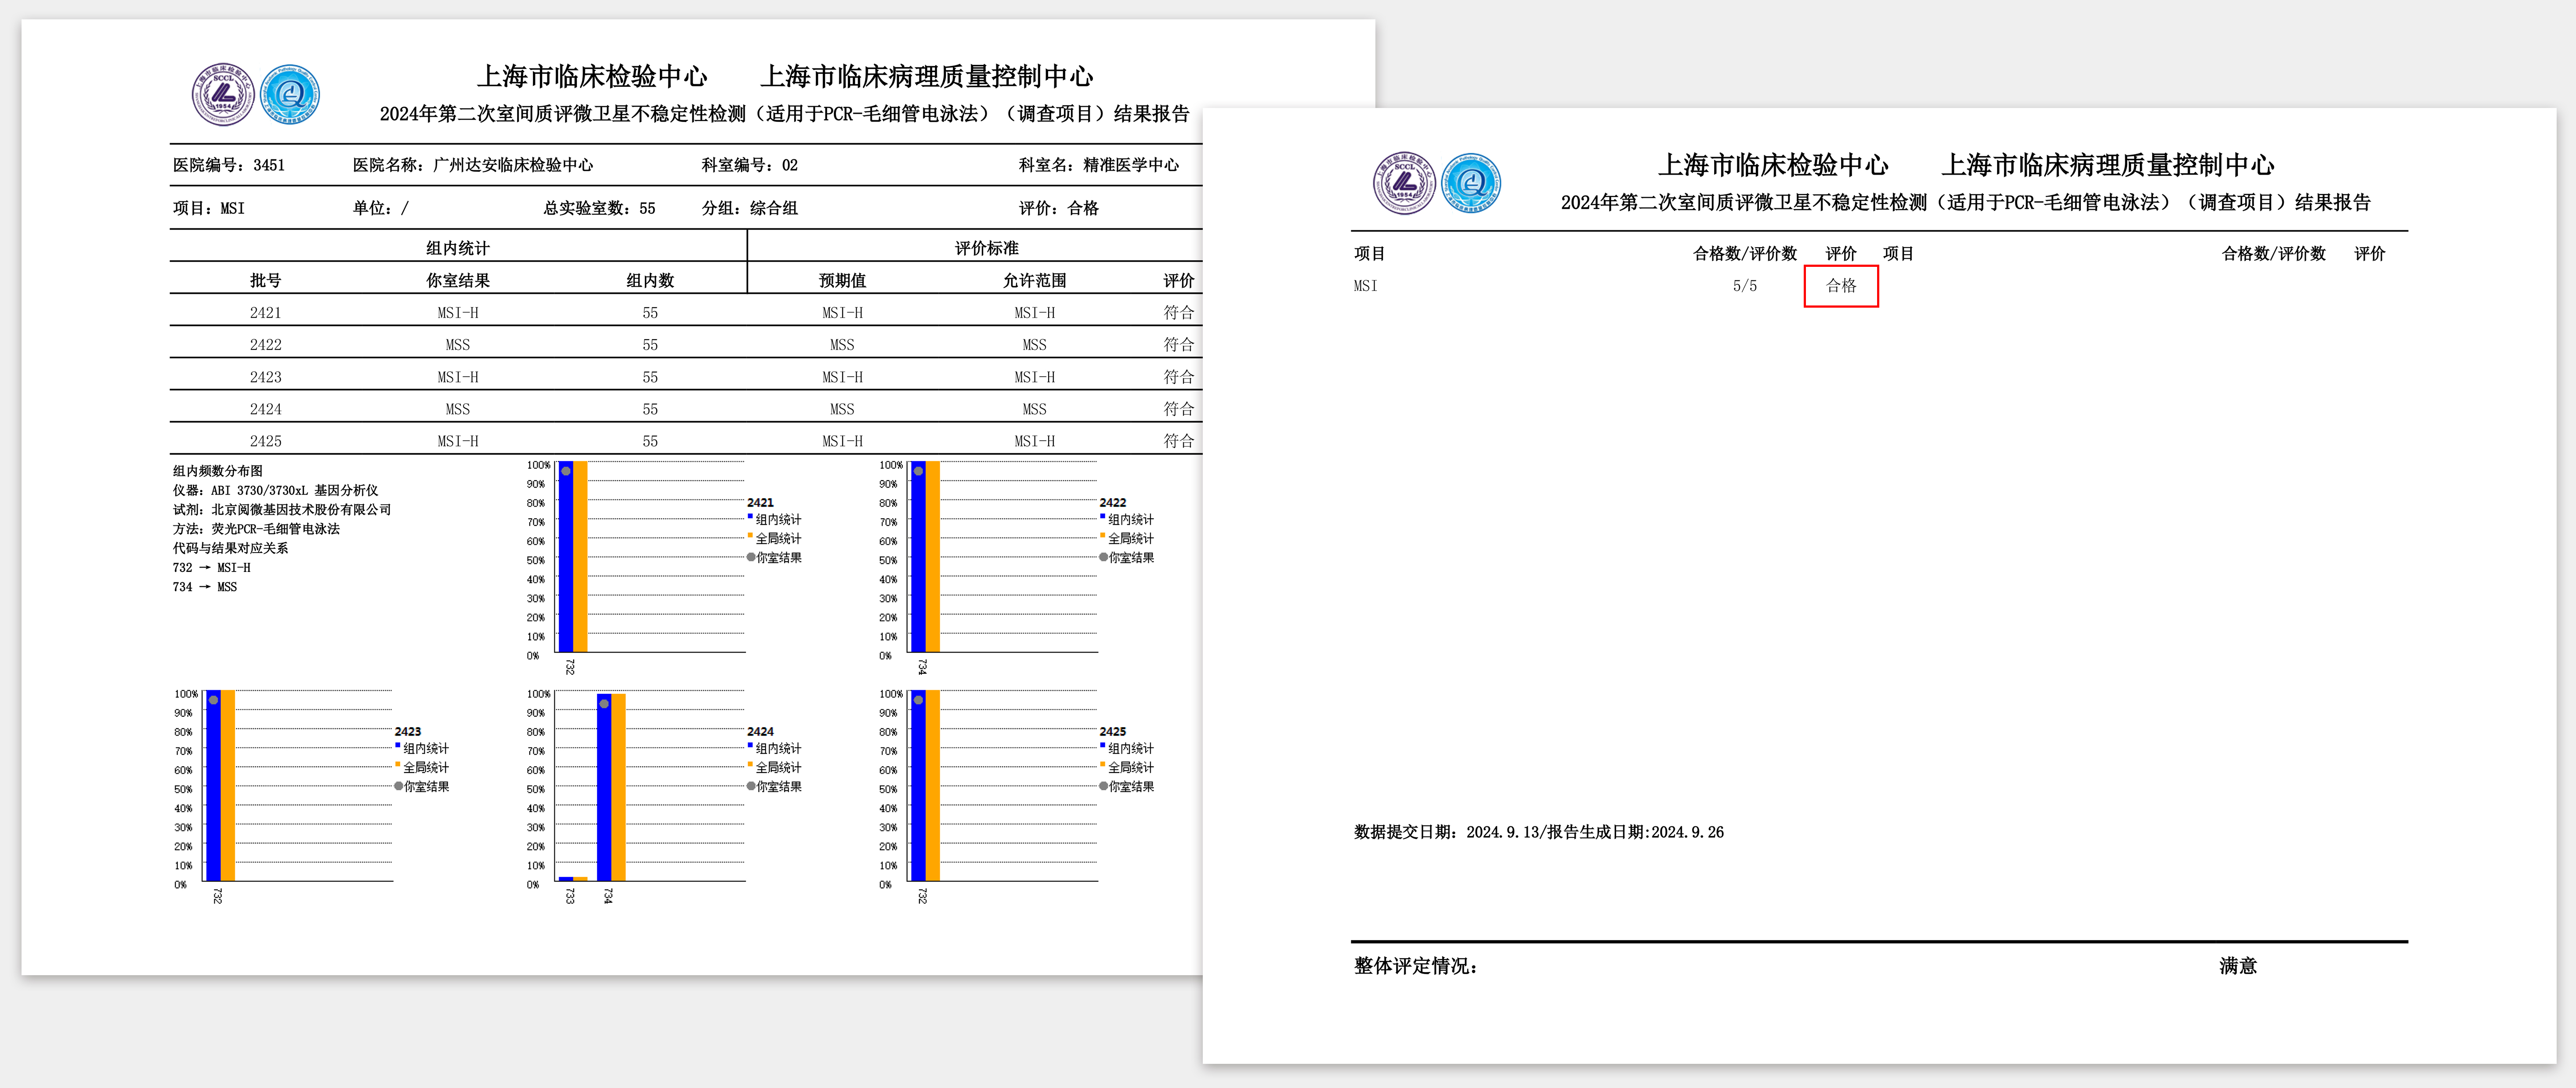Screen dimensions: 2576x1088
Task: Click data submission date 2024.9.13 line
Action: [x=1538, y=832]
